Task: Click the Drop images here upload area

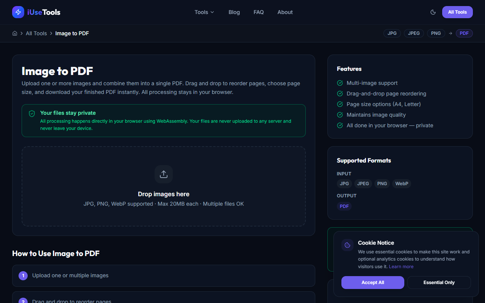Action: (163, 194)
